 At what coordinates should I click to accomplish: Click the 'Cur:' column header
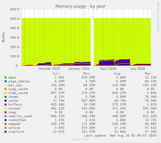[56, 74]
